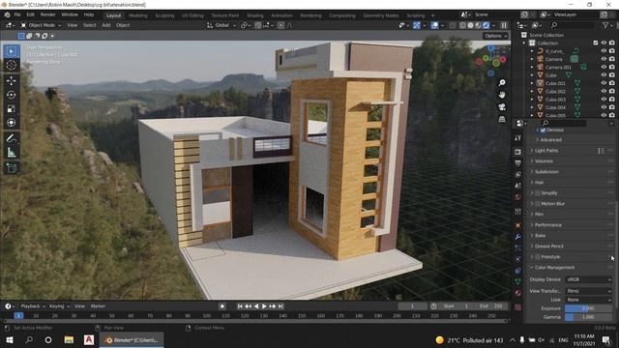Enable the Motion Blur checkbox
The image size is (619, 348).
click(x=538, y=204)
